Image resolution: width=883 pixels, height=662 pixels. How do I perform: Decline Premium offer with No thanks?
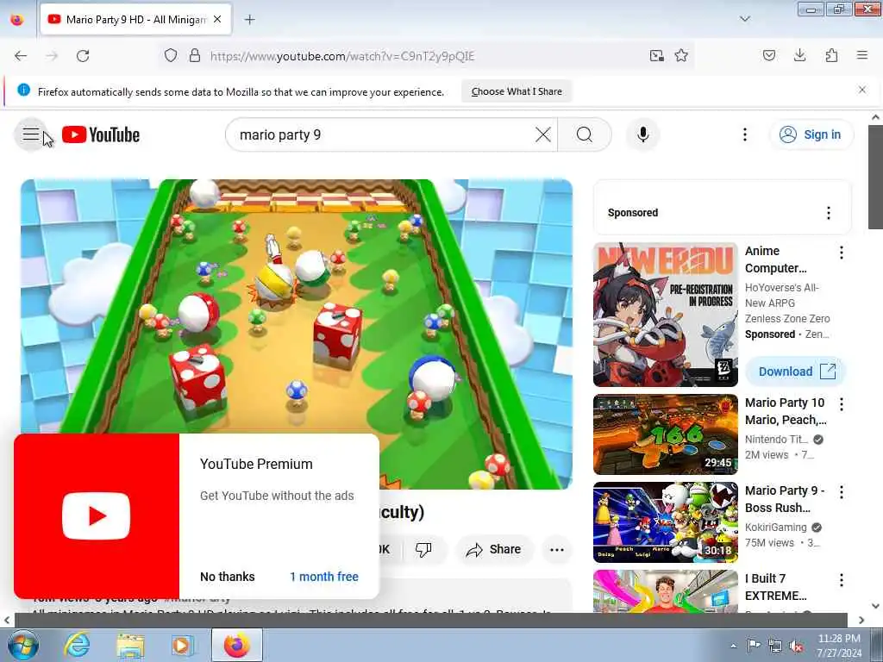228,577
